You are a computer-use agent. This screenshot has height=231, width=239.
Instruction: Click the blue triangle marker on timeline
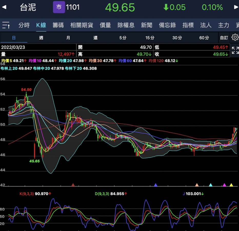[x=155, y=185]
